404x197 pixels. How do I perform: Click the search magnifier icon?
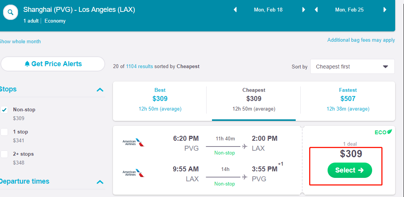point(11,13)
